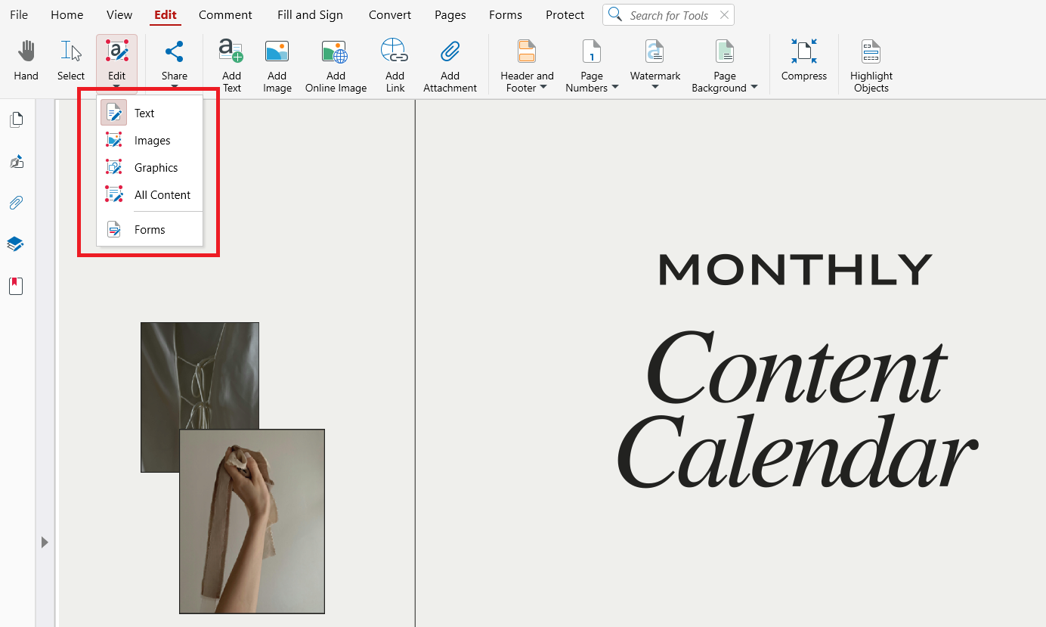The image size is (1046, 627).
Task: Click the Add Image icon
Action: pos(277,53)
